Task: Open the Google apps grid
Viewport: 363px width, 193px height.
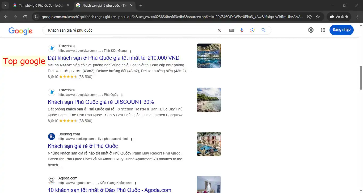Action: tap(323, 30)
